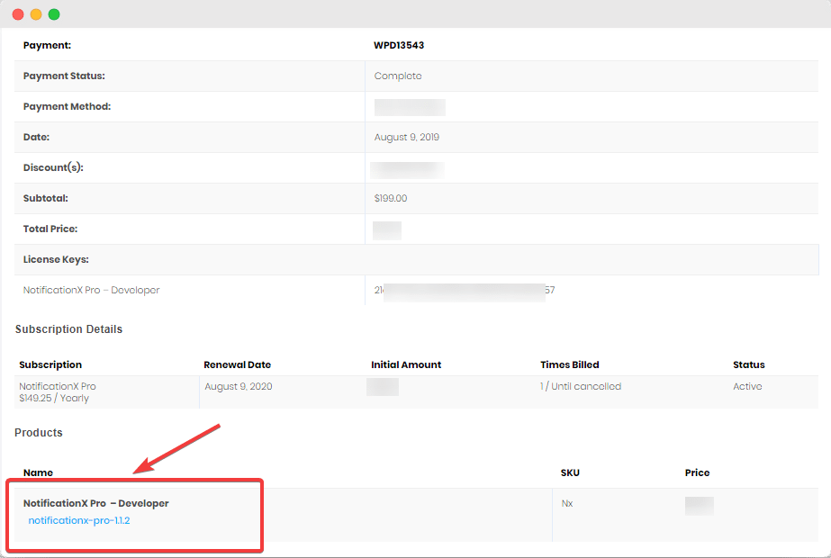Click the 'Subtotal:' label
The height and width of the screenshot is (558, 831).
tap(46, 198)
